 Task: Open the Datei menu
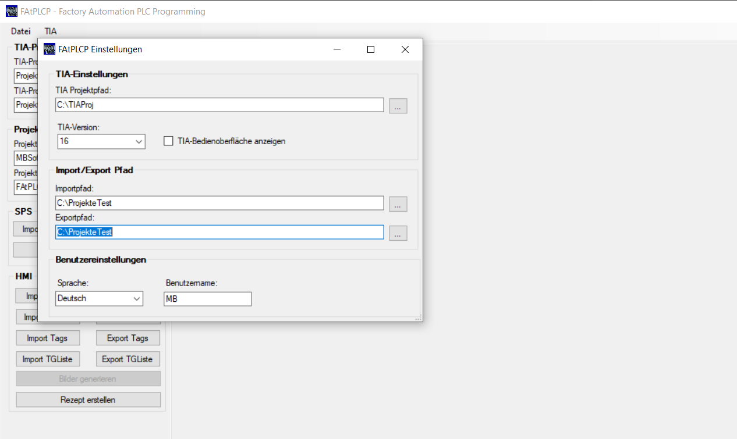click(x=21, y=31)
